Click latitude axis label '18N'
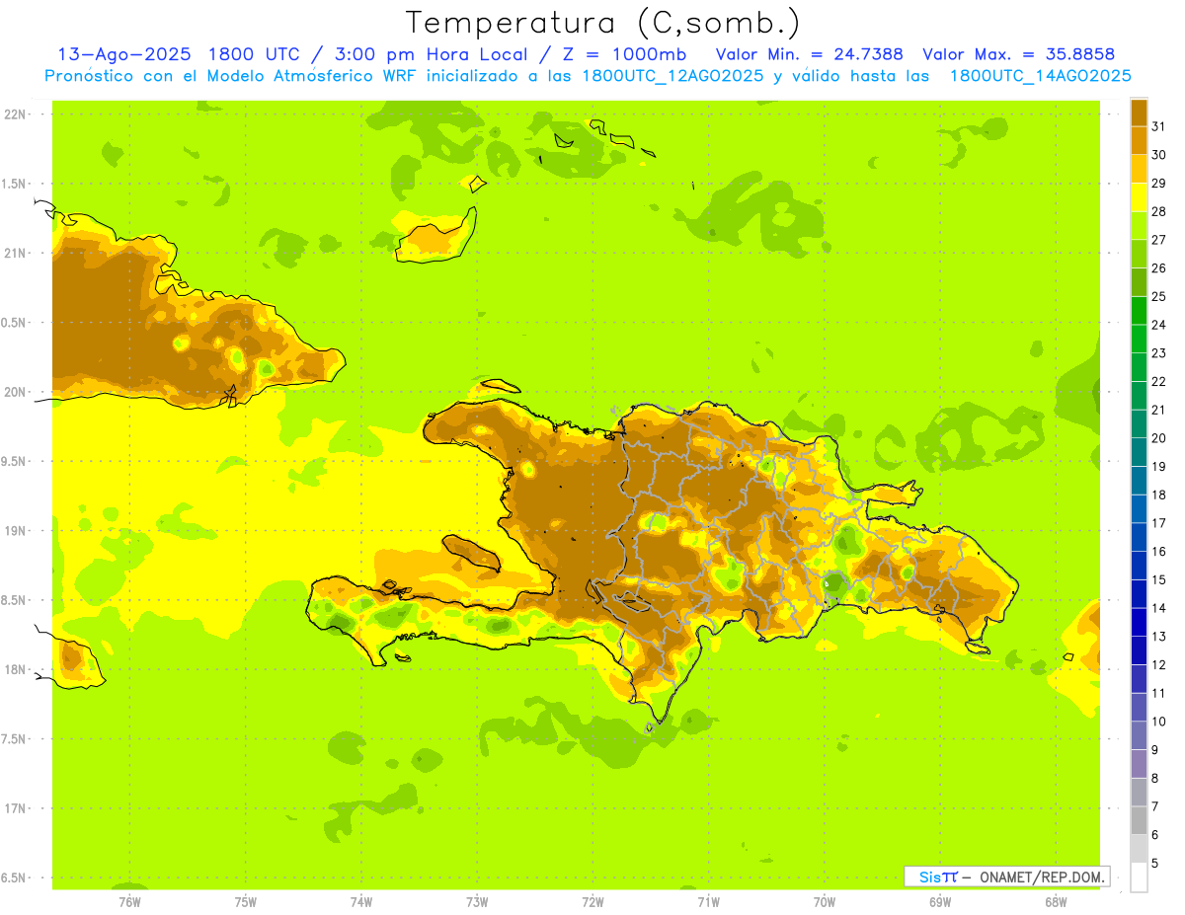 click(x=15, y=669)
